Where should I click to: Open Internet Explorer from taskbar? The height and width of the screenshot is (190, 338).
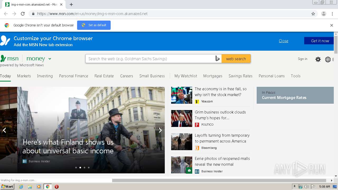pyautogui.click(x=21, y=187)
